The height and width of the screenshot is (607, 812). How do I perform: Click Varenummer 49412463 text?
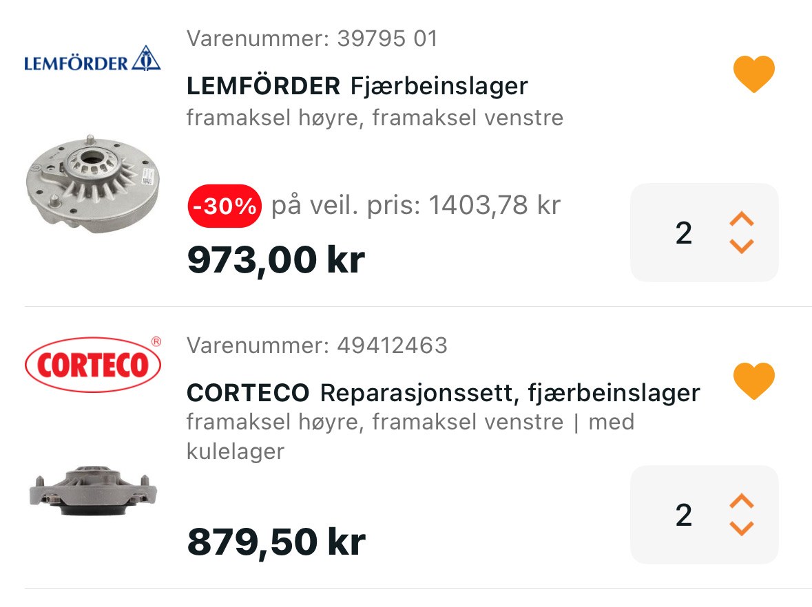point(317,345)
